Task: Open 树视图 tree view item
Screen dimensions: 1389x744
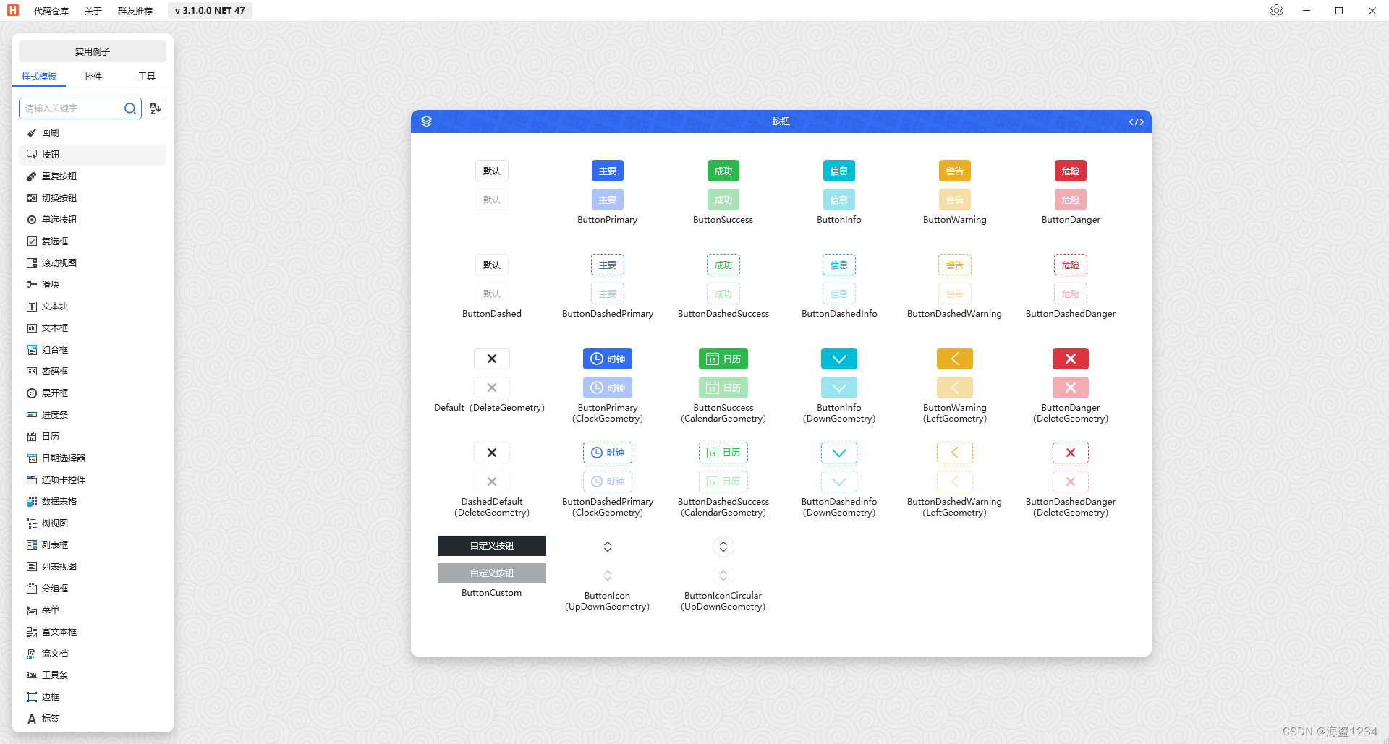Action: [93, 523]
